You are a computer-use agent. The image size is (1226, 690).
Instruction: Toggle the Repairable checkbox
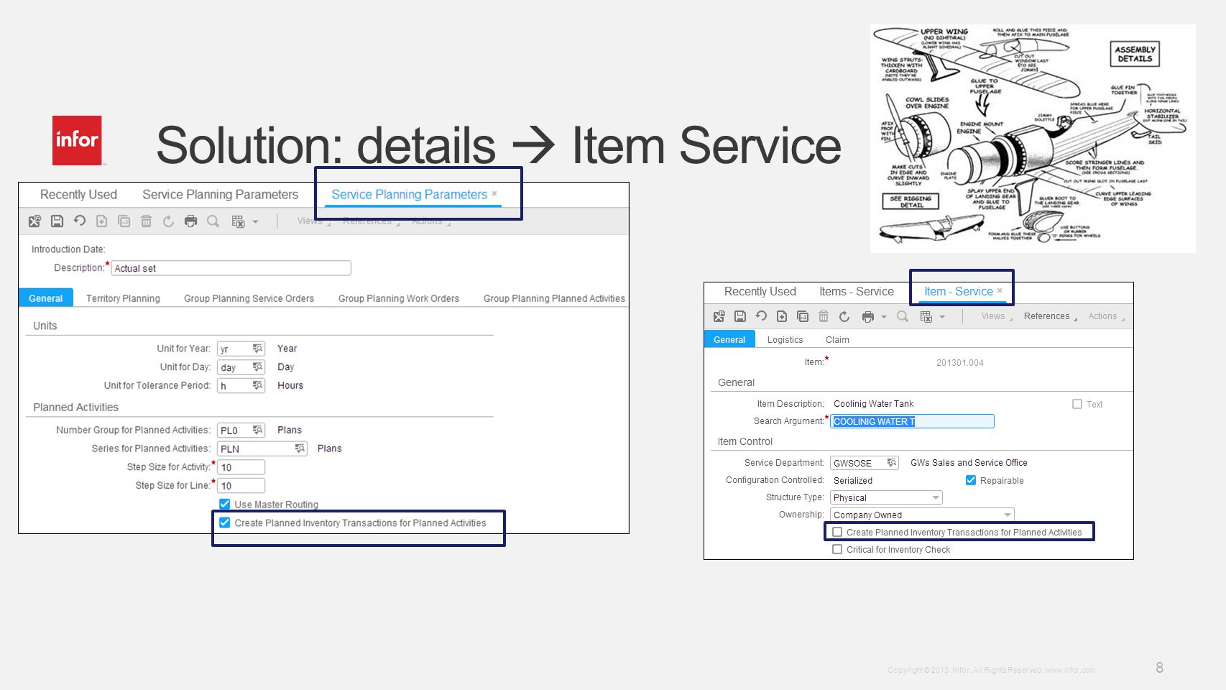pos(971,480)
